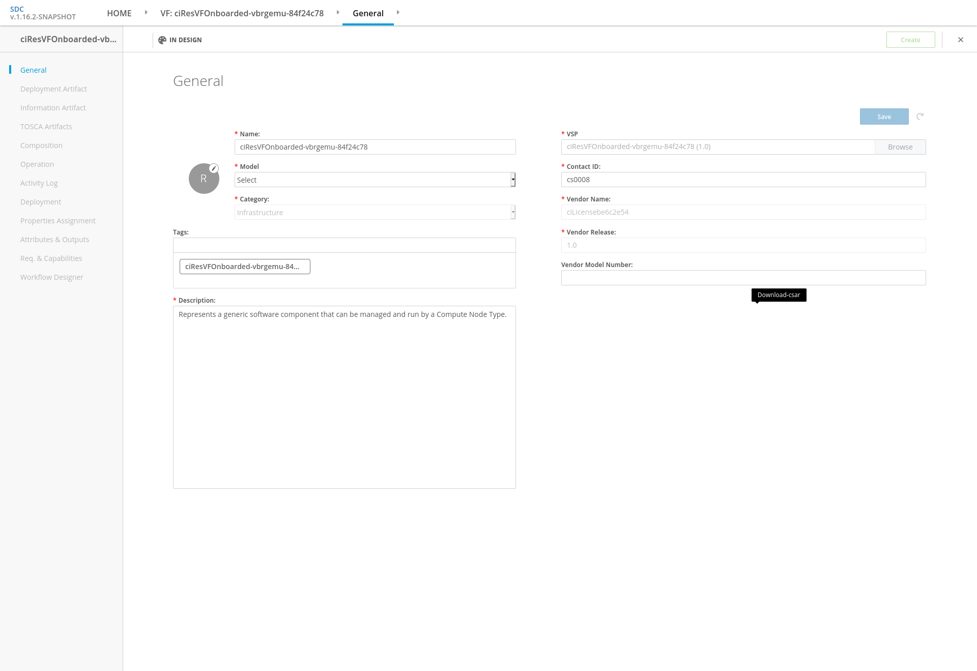This screenshot has width=977, height=671.
Task: Click the palette icon beside IN DESIGN
Action: pyautogui.click(x=162, y=40)
